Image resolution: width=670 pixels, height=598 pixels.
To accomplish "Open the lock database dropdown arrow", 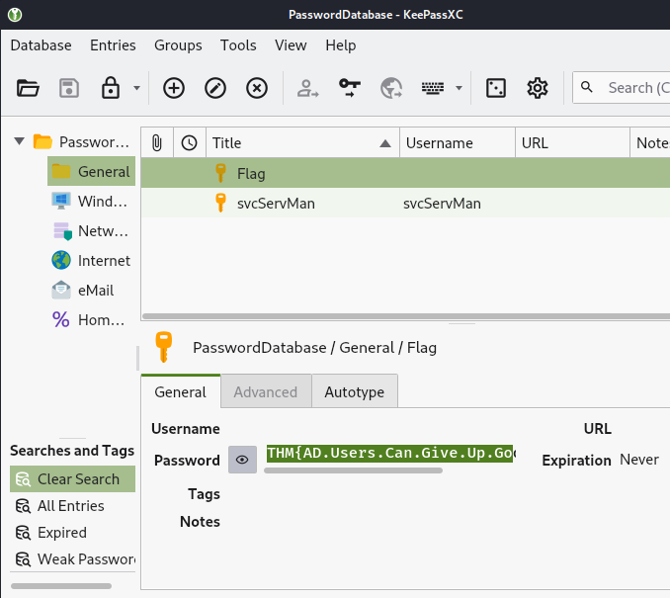I will tap(136, 88).
